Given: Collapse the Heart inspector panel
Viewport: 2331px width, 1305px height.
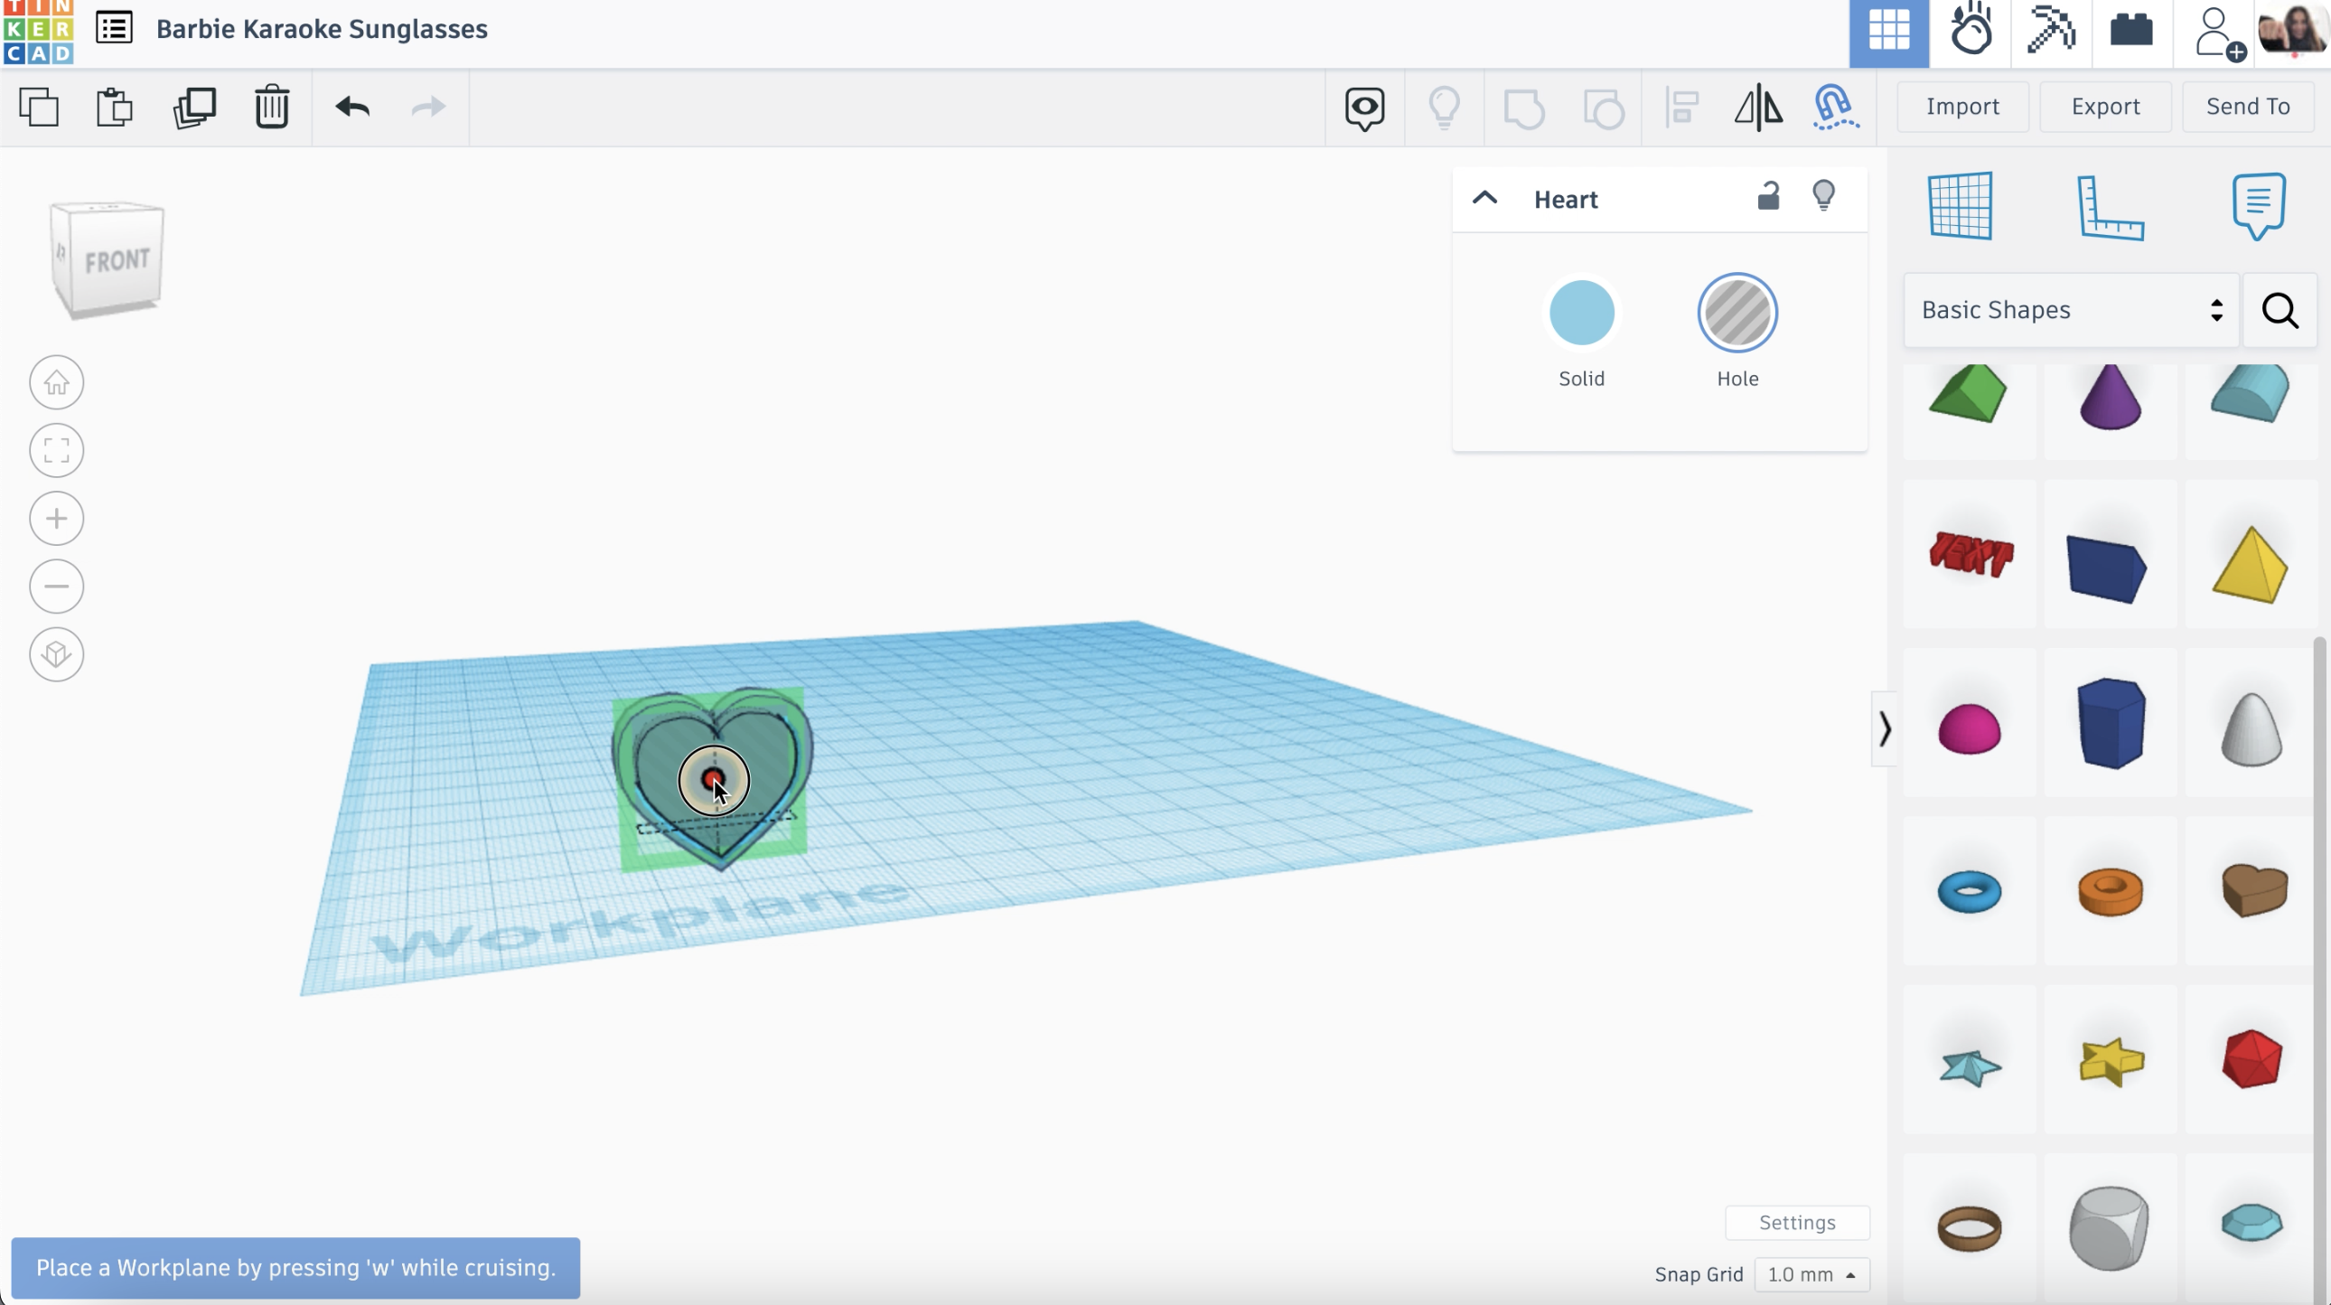Looking at the screenshot, I should coord(1485,198).
